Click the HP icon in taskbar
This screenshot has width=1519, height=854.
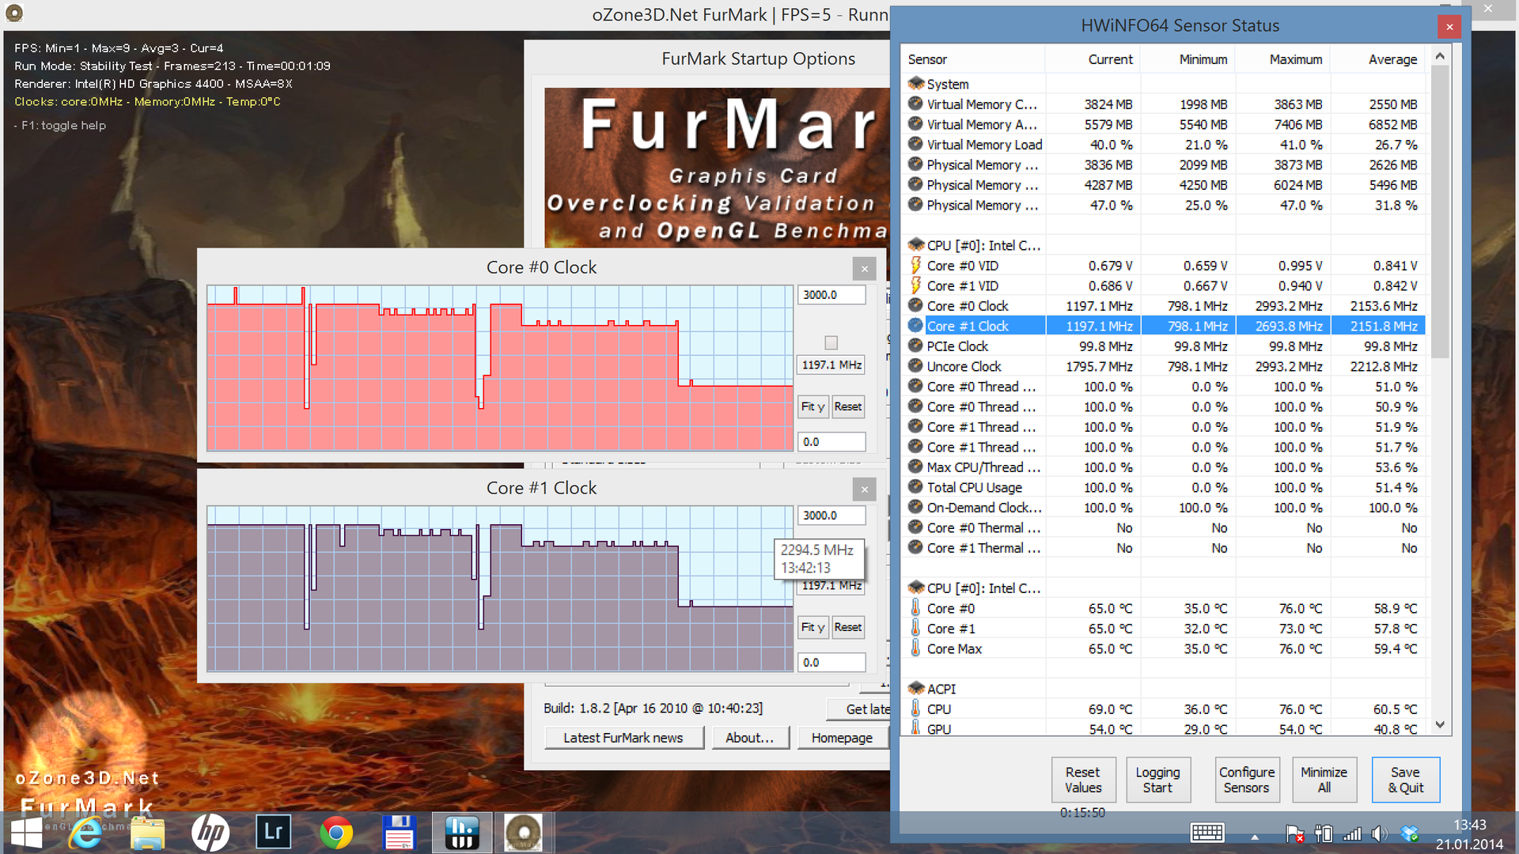[210, 833]
